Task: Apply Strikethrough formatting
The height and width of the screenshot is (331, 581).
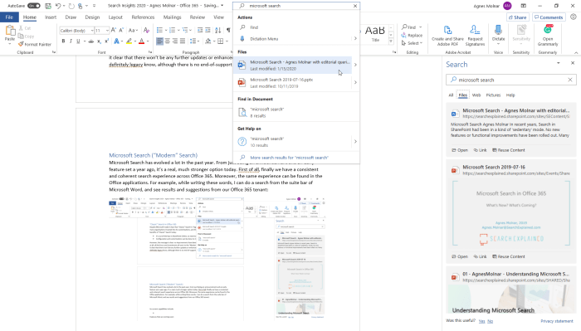Action: (x=91, y=41)
